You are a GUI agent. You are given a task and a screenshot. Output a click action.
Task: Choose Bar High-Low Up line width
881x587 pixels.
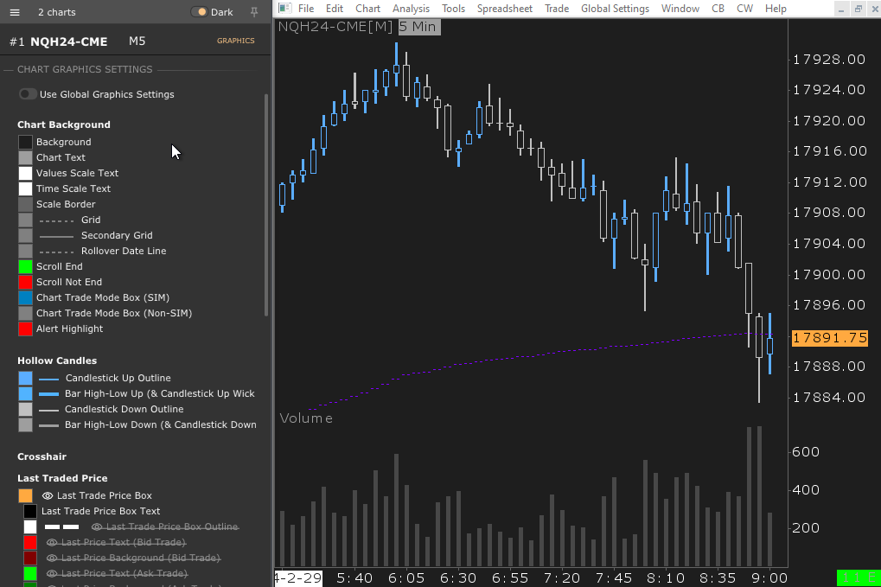coord(49,394)
